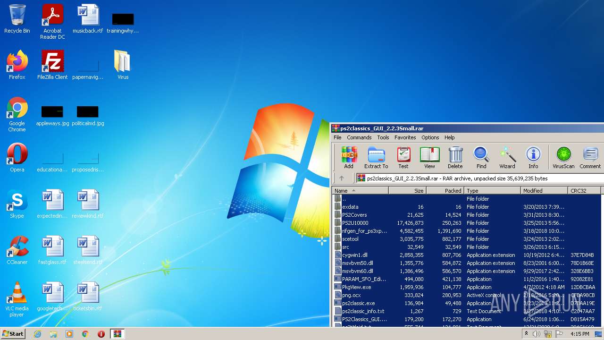Screen dimensions: 604x340
Task: Click the Add toolbar icon in WinRAR
Action: tap(349, 157)
